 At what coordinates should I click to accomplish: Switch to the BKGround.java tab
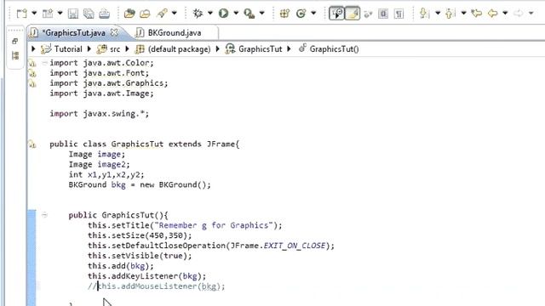tap(175, 33)
